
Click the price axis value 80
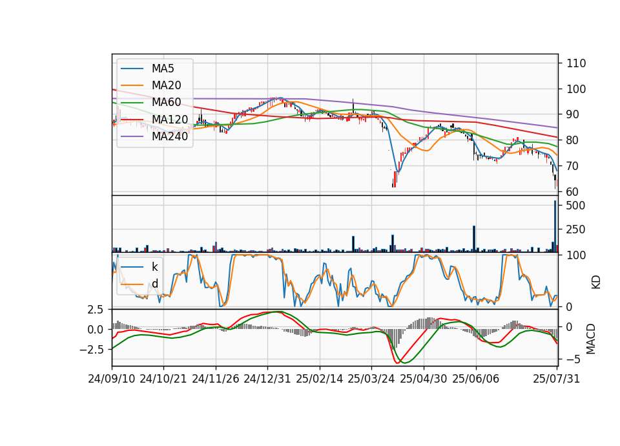[x=573, y=140]
